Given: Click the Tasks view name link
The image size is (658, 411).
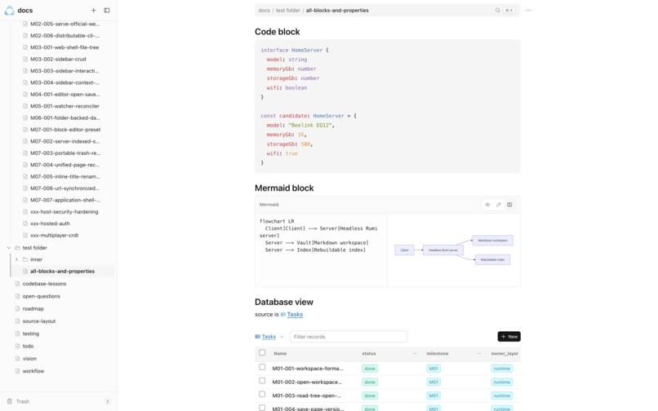Looking at the screenshot, I should pyautogui.click(x=269, y=337).
